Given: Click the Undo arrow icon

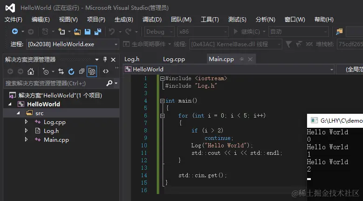Looking at the screenshot, I should (112, 32).
